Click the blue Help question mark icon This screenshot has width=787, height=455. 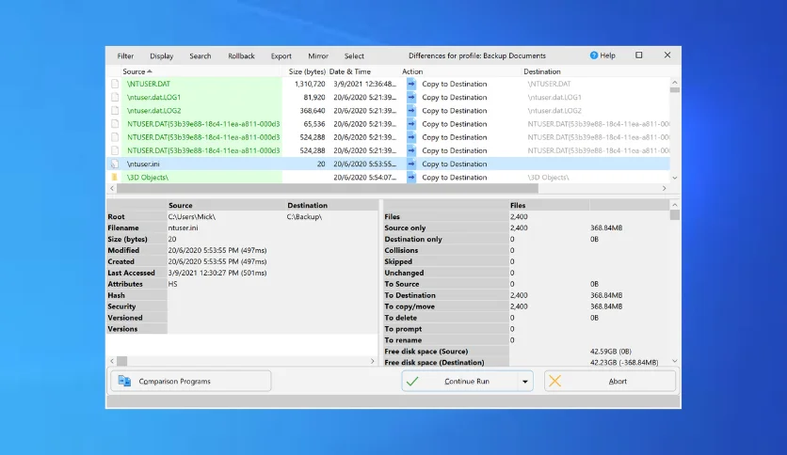[x=594, y=55]
